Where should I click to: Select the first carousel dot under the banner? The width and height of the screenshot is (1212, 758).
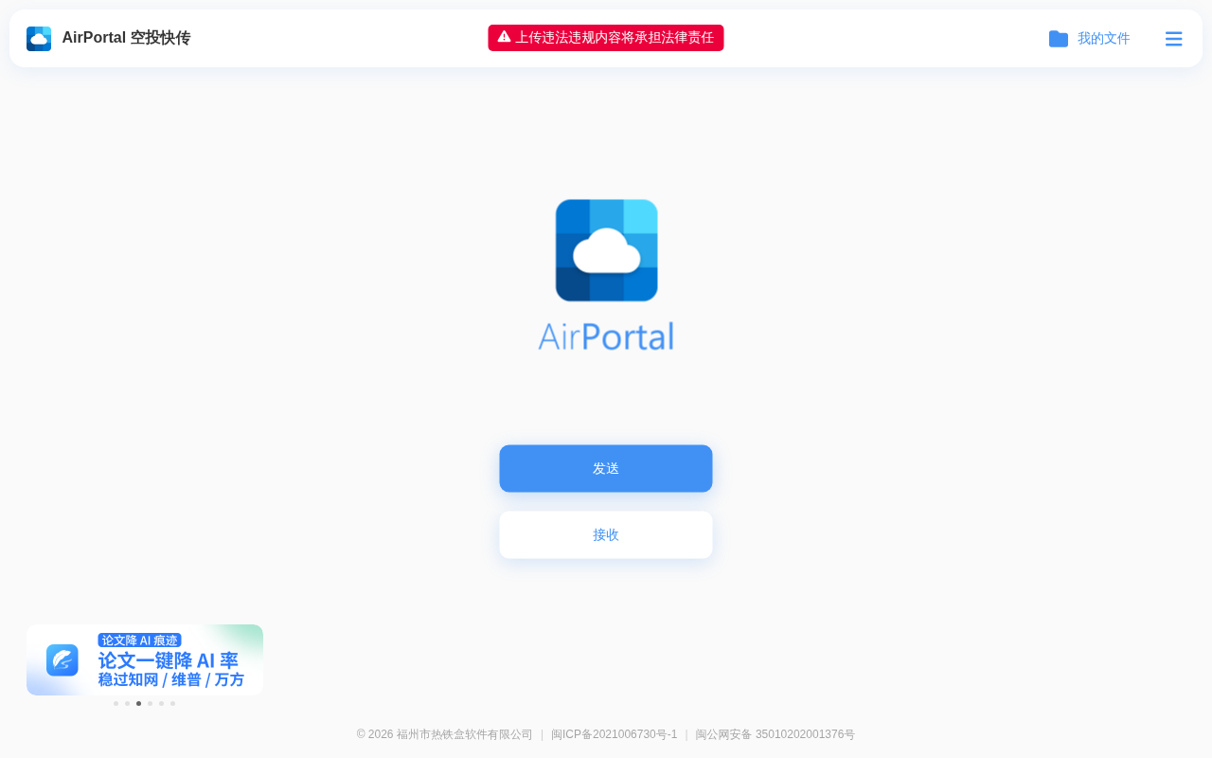tap(116, 703)
